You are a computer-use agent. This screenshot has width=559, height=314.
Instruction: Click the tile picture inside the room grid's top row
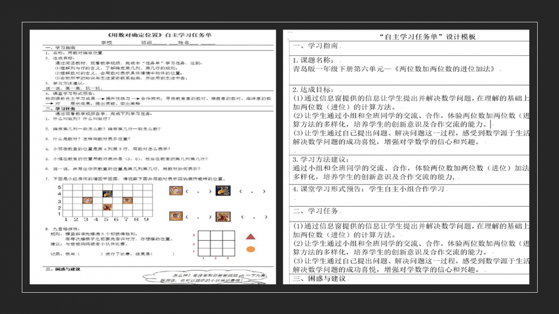(107, 193)
